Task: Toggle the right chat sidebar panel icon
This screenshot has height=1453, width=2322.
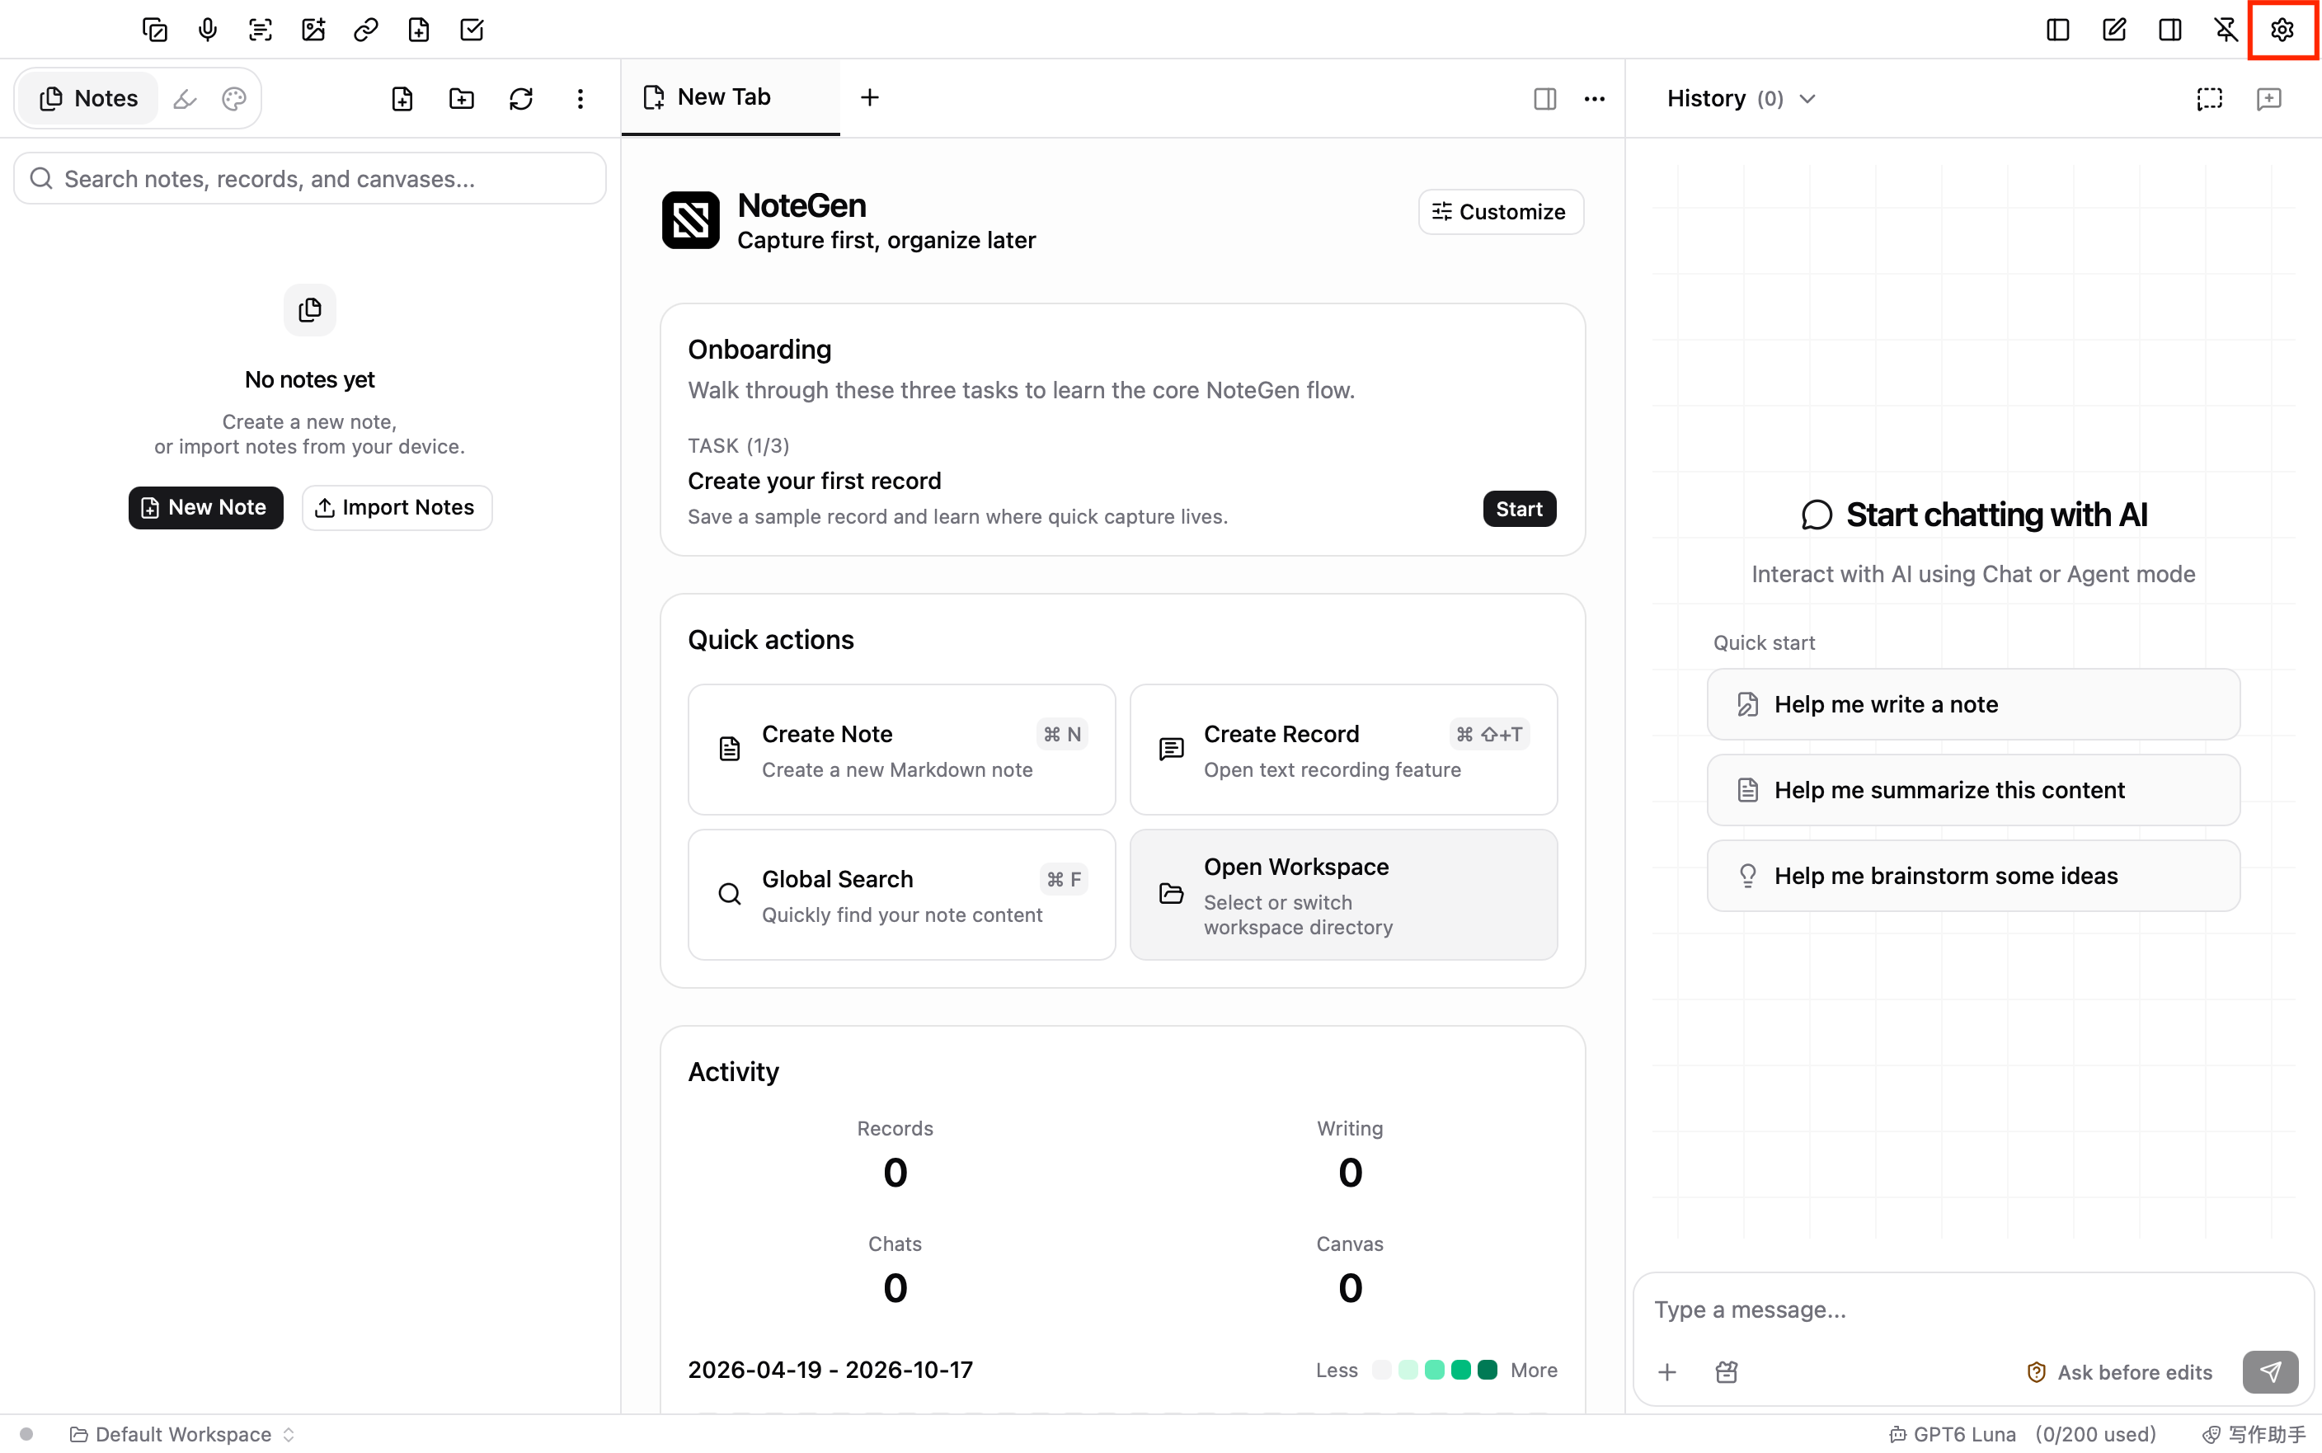Action: pos(2170,30)
